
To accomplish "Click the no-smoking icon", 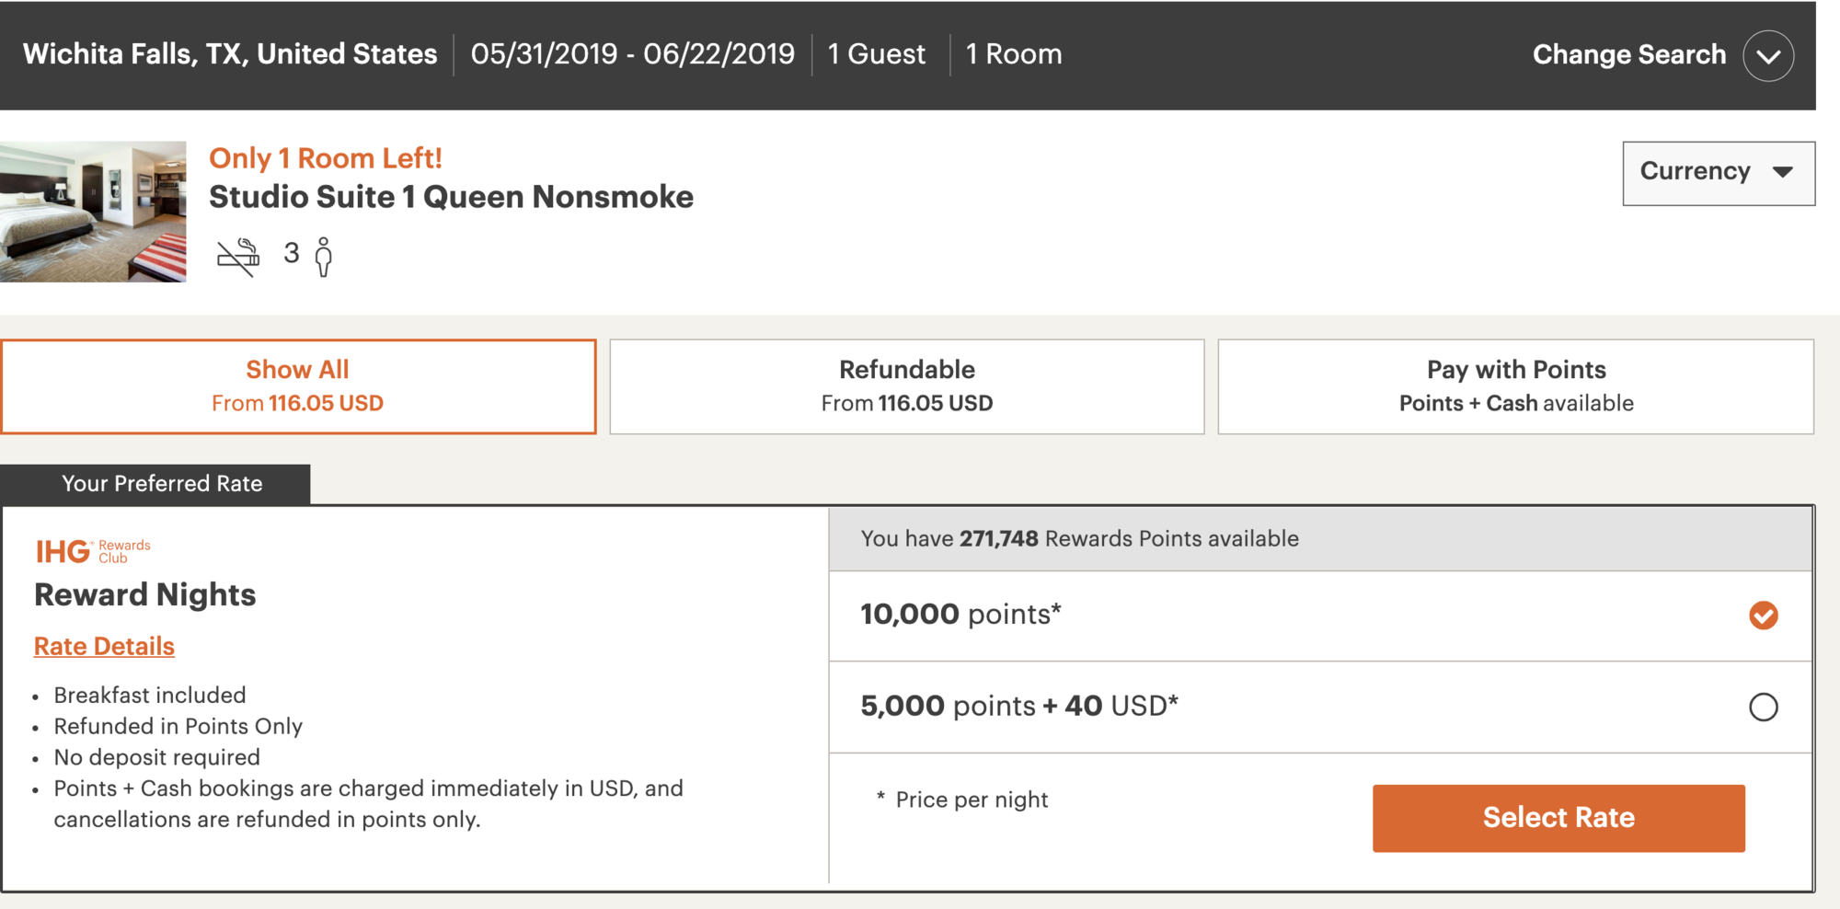I will point(238,257).
